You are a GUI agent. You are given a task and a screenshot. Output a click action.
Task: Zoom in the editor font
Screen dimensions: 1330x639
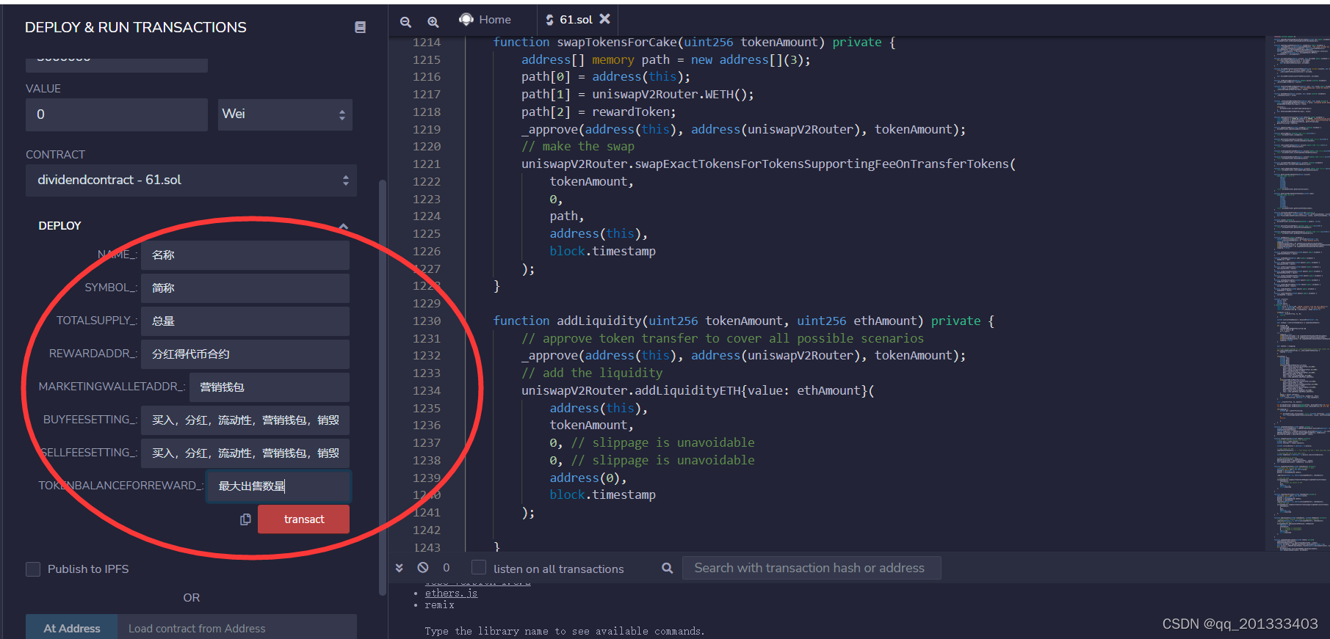click(x=433, y=22)
